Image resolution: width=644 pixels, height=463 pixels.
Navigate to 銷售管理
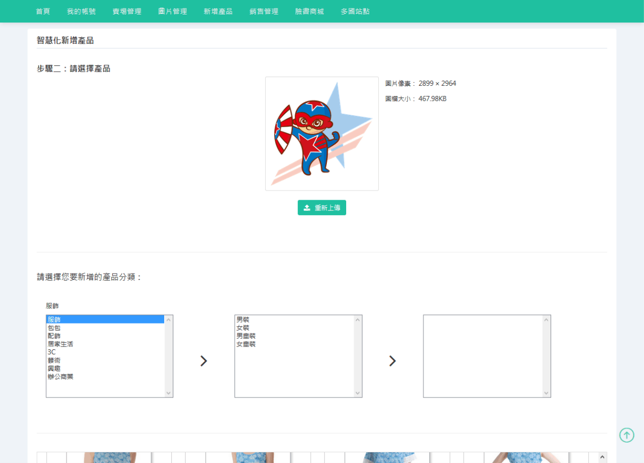point(264,11)
